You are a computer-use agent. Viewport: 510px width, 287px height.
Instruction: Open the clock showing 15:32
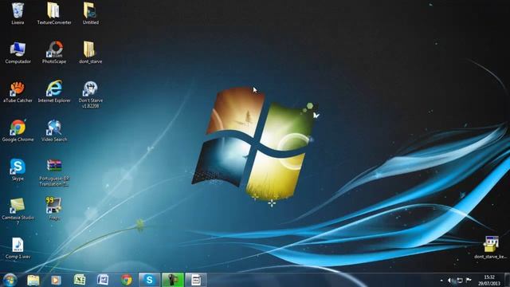489,280
